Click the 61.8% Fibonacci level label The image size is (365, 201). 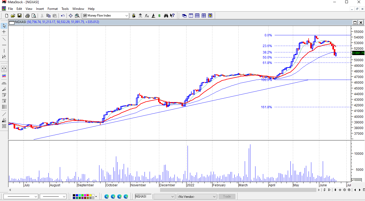[267, 63]
